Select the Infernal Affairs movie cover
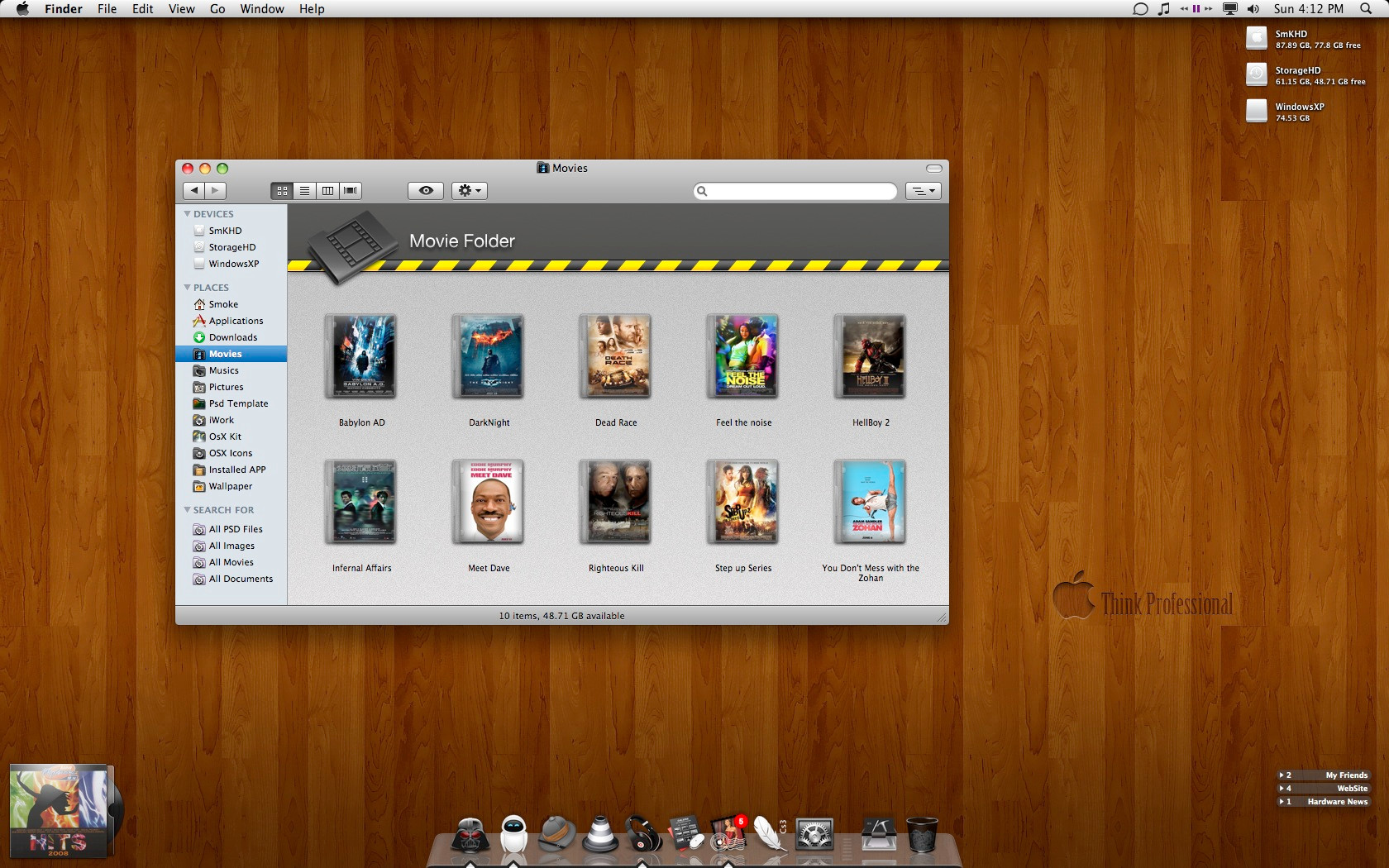 [361, 502]
